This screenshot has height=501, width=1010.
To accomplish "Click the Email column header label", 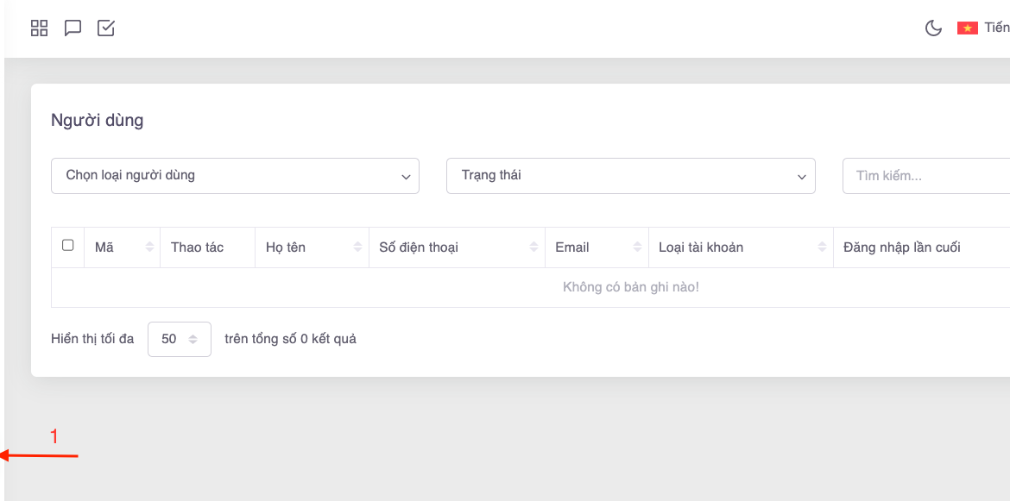I will (x=571, y=247).
